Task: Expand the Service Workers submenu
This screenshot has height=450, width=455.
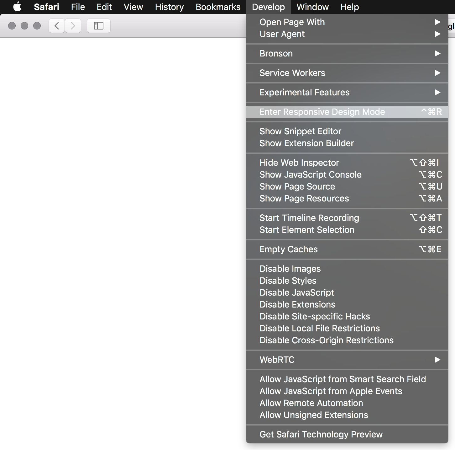Action: pos(347,73)
